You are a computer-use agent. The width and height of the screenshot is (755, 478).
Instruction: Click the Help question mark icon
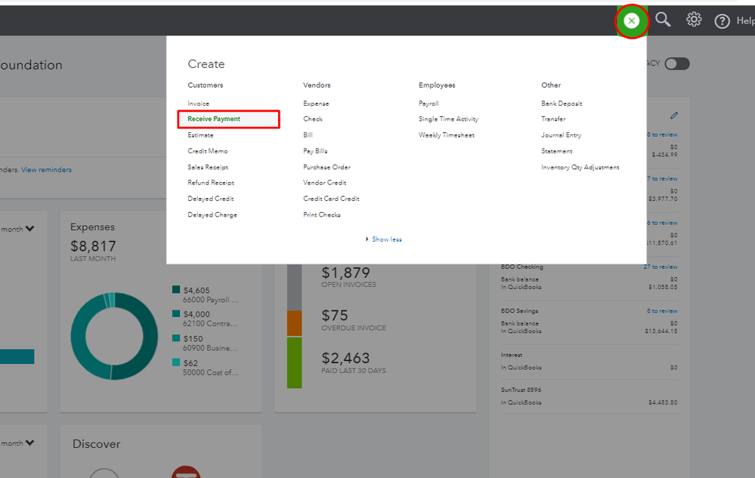[x=722, y=21]
